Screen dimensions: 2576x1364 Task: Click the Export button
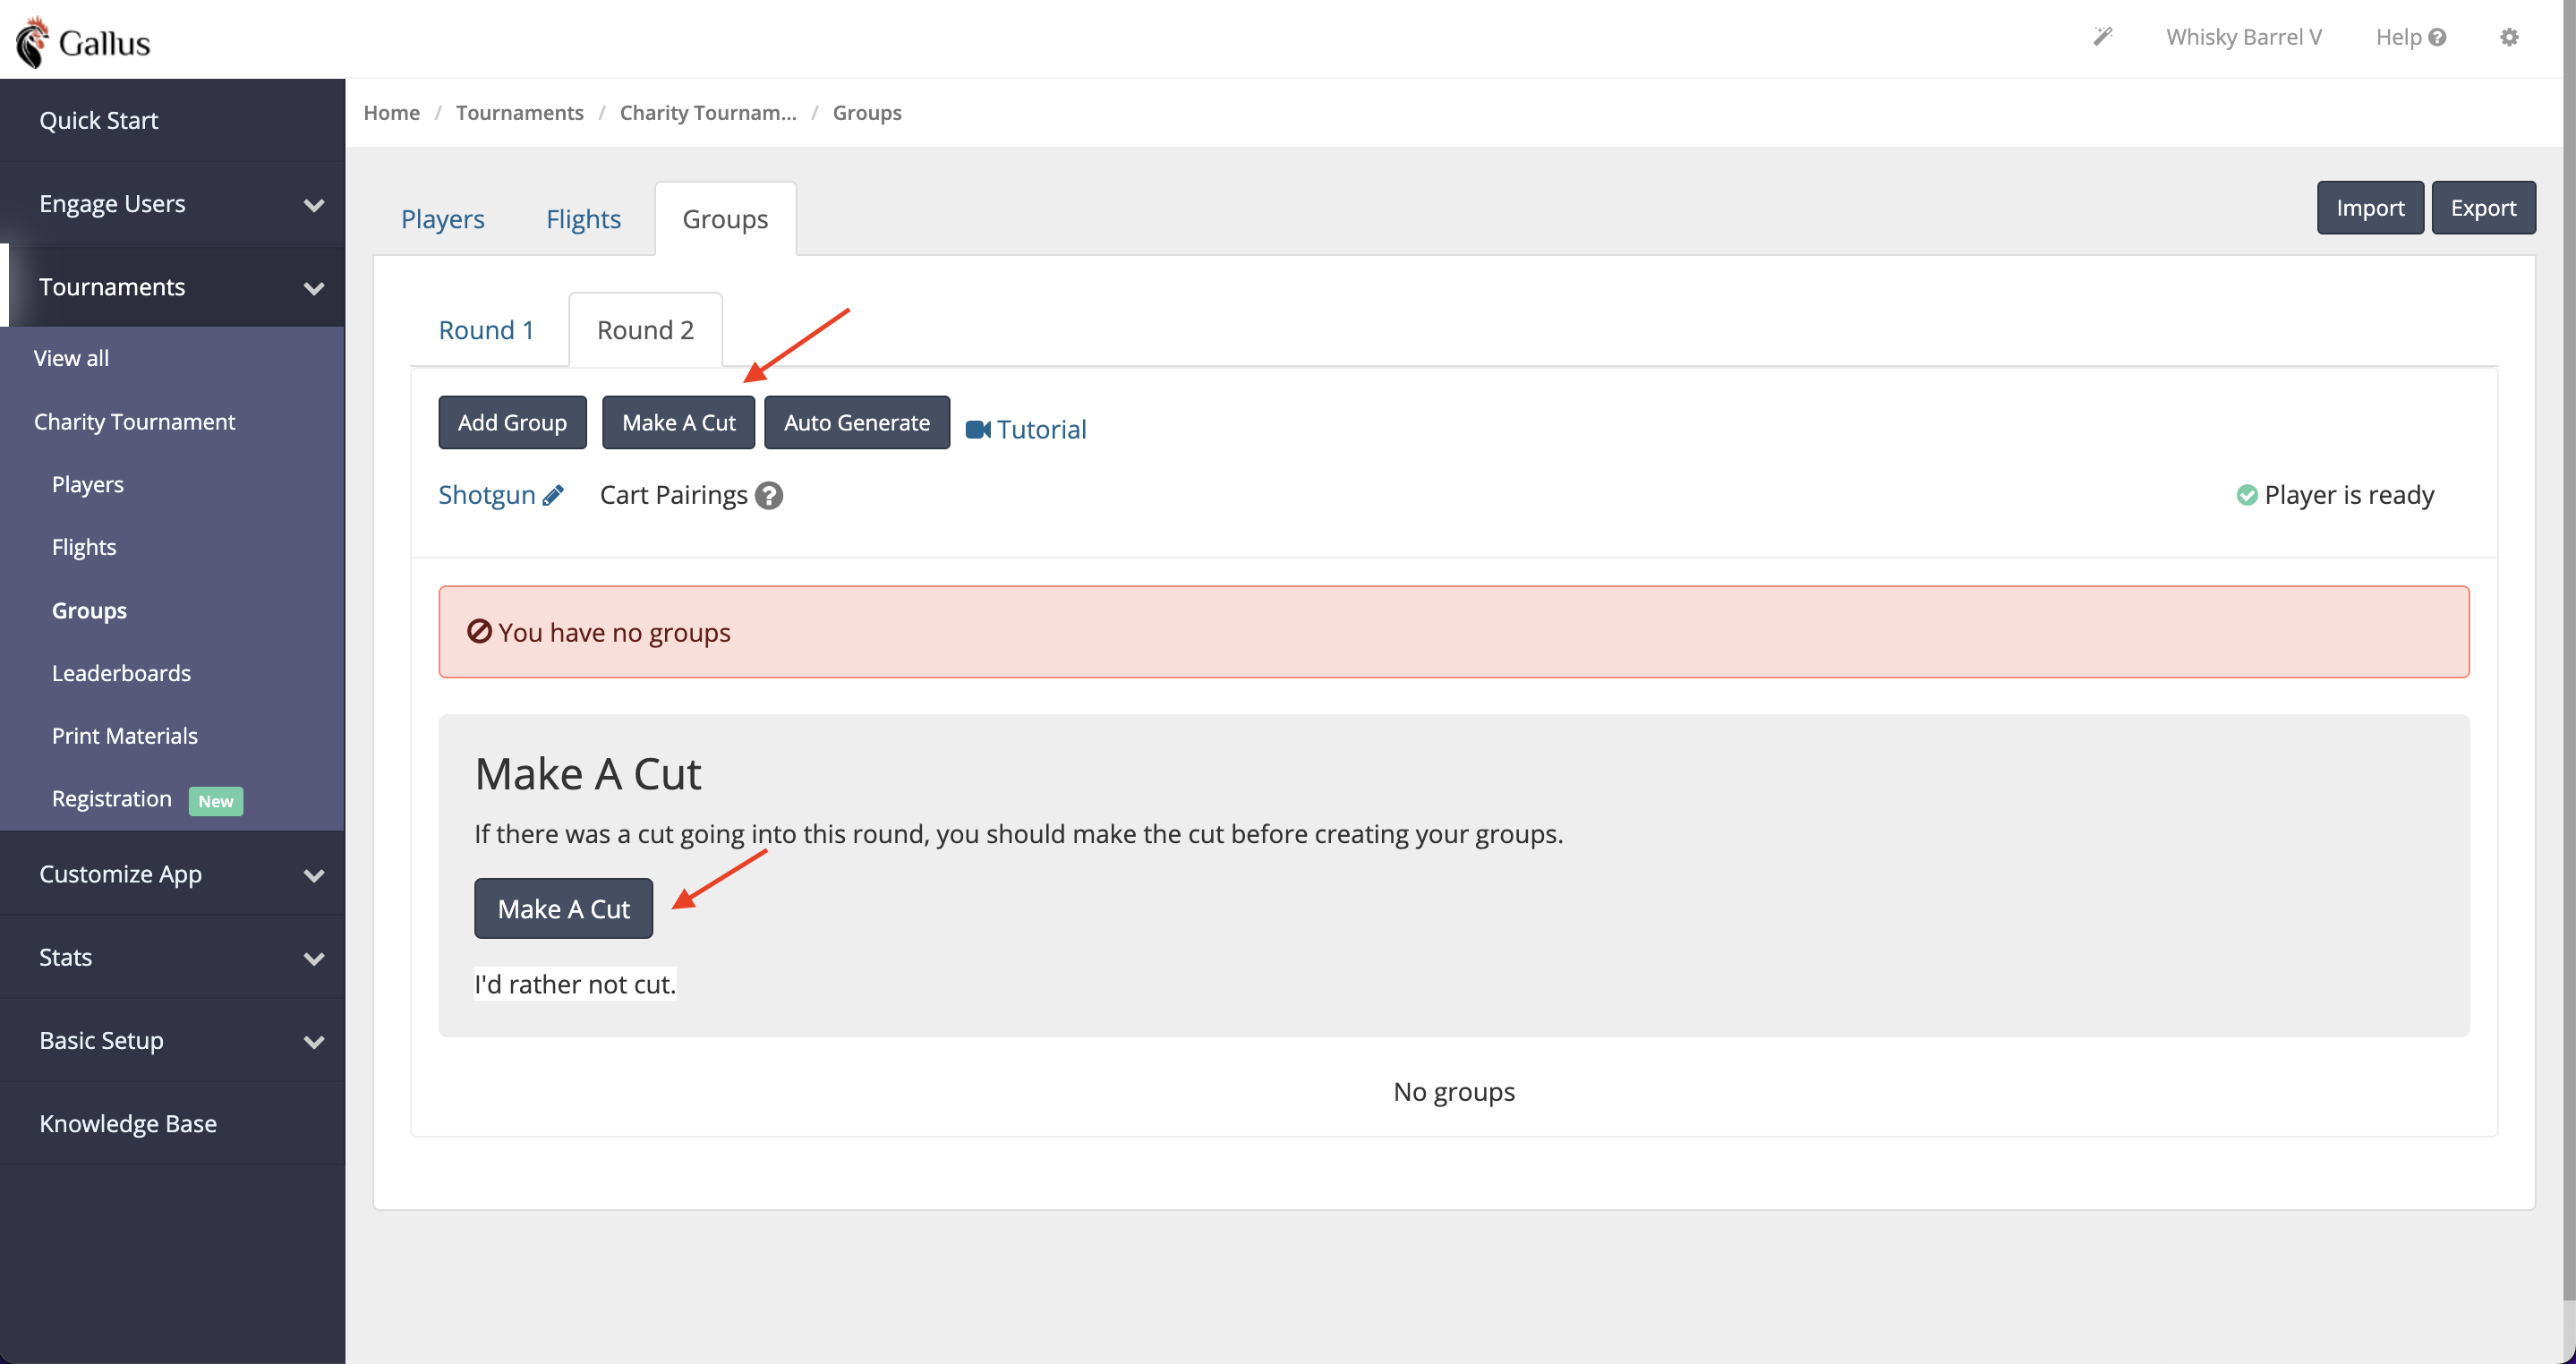tap(2483, 207)
